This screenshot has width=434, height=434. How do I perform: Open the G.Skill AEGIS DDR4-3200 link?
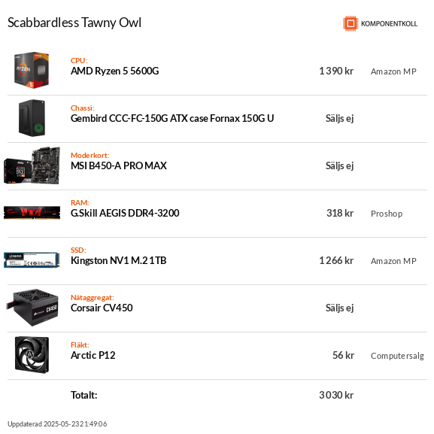[x=125, y=213]
